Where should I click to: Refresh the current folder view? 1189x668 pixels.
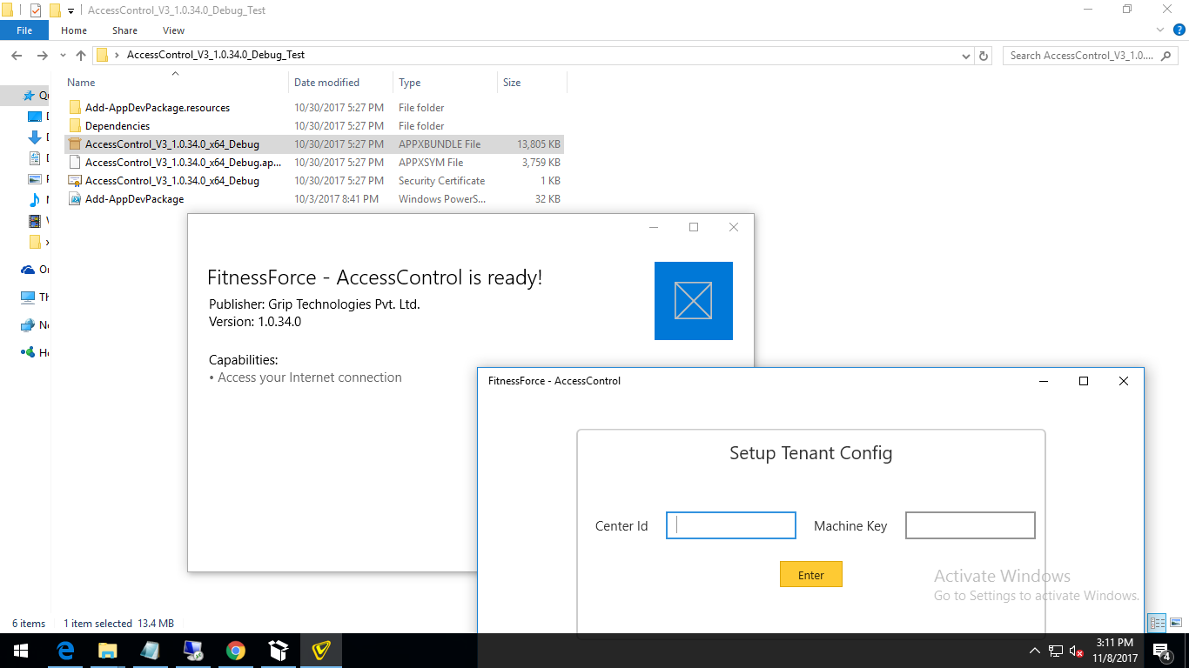984,56
